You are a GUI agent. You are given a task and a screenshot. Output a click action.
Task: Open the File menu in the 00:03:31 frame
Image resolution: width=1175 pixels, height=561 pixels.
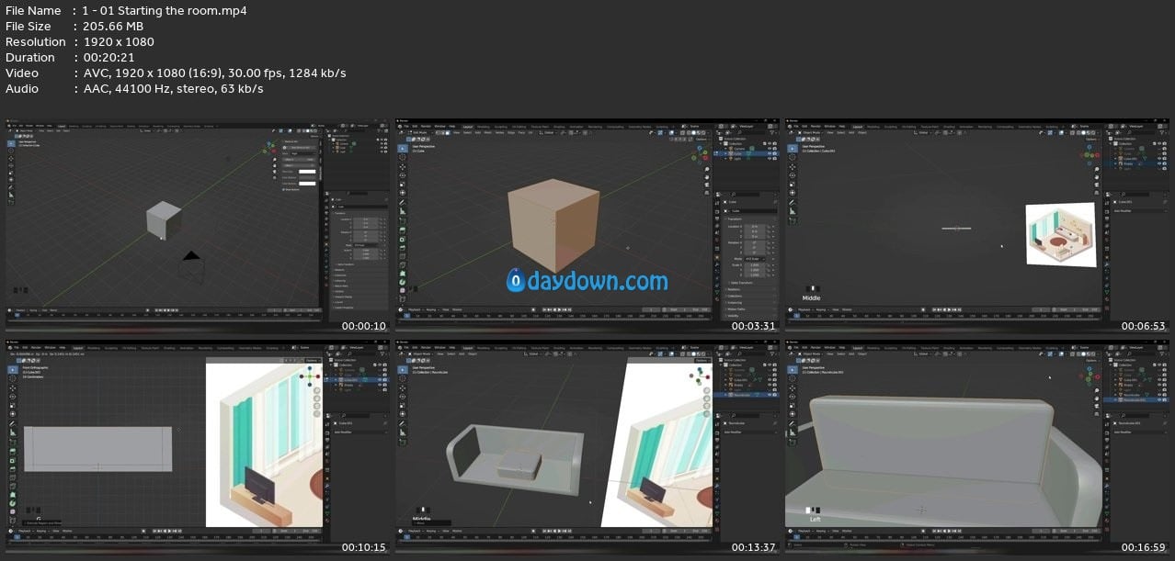pos(405,126)
